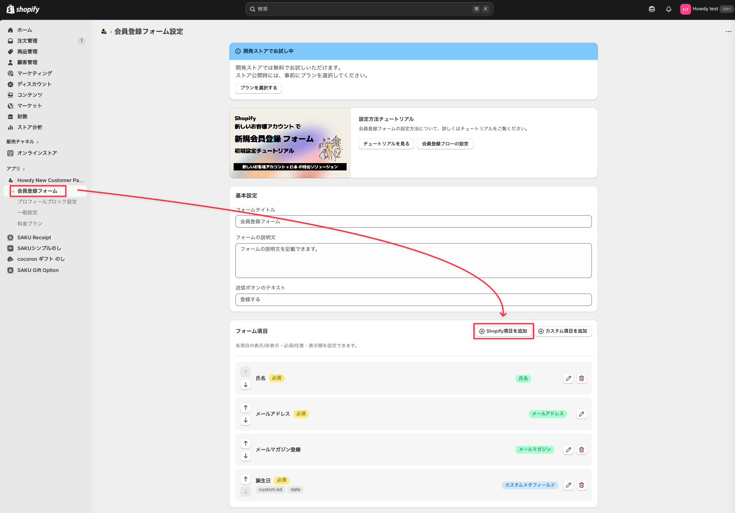Delete the メールマガジン登録 field

point(582,450)
